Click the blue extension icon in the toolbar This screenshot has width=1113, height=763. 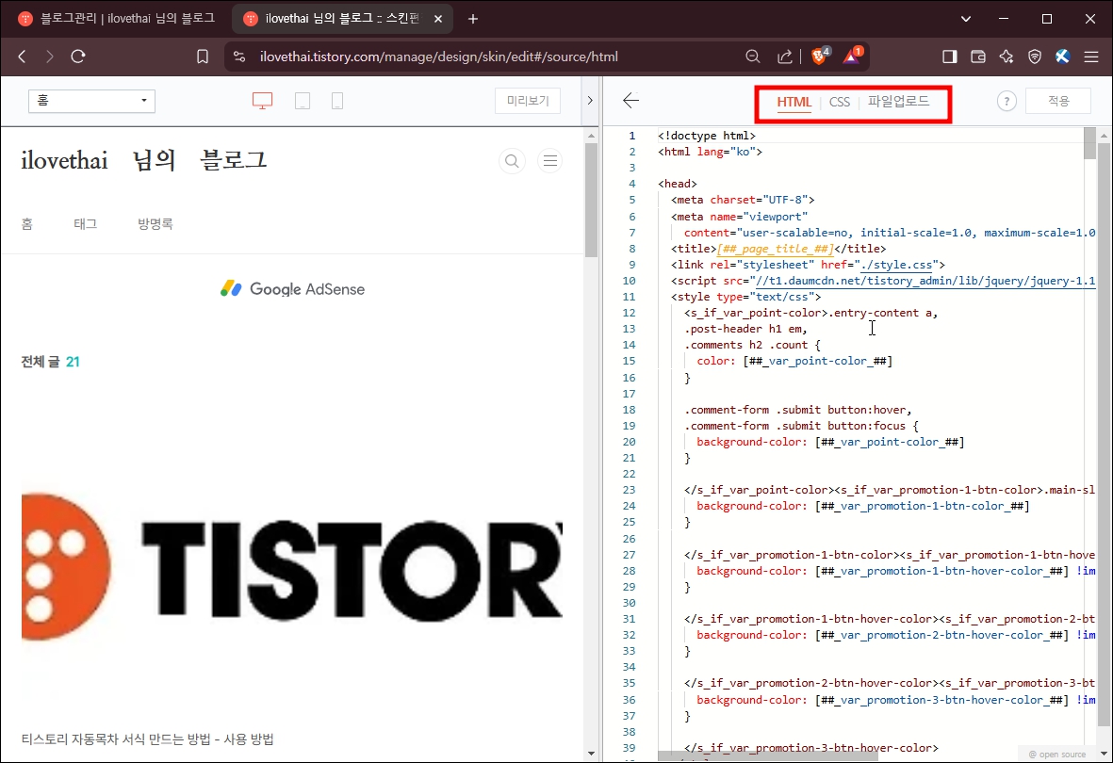coord(1063,57)
